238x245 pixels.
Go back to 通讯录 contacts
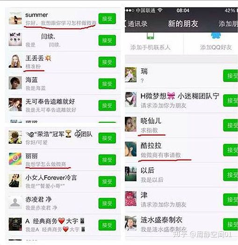point(136,24)
